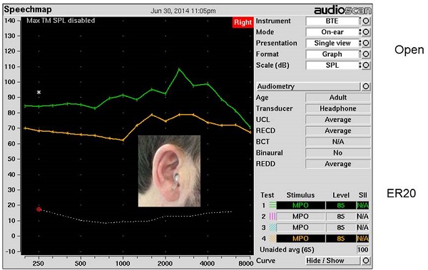Click the red Right ear indicator
The image size is (428, 270).
(x=243, y=22)
